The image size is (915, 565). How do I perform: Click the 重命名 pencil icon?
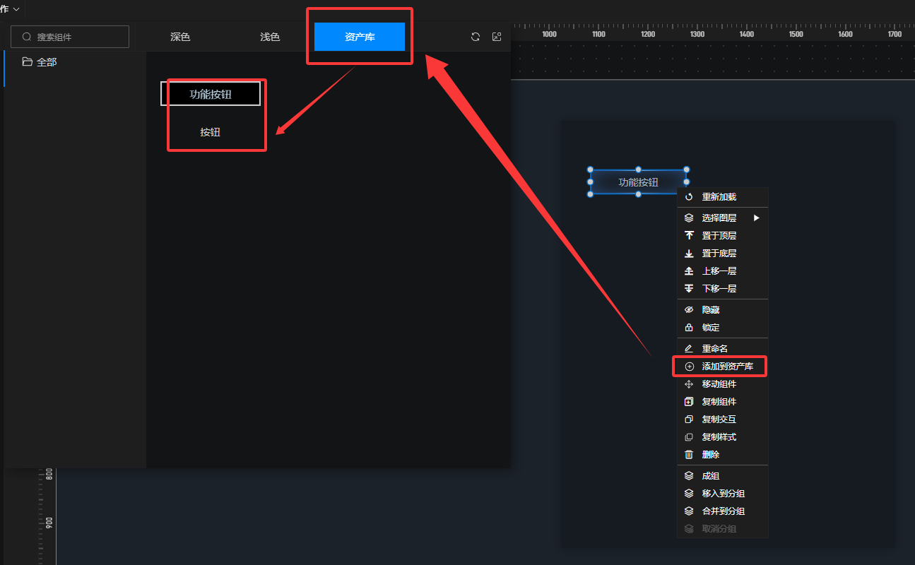tap(689, 349)
